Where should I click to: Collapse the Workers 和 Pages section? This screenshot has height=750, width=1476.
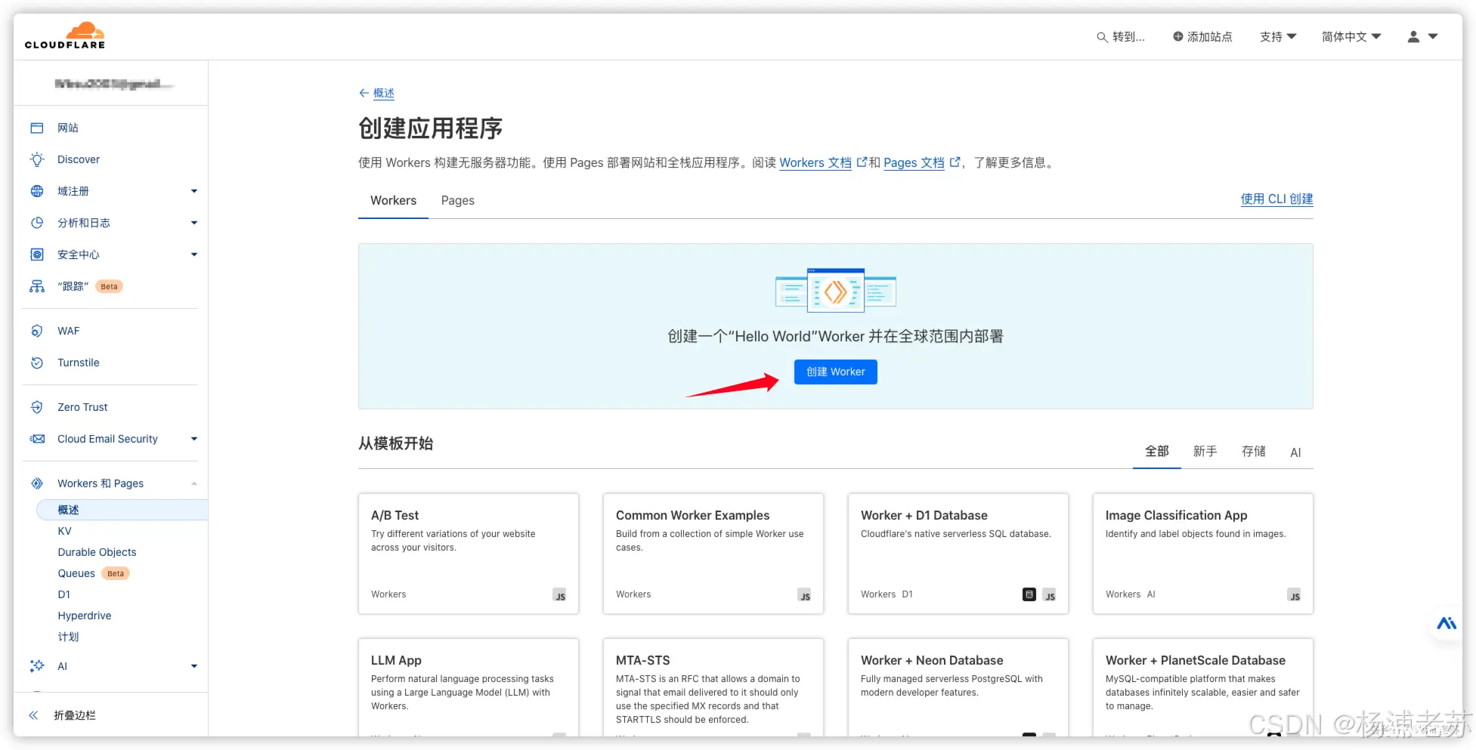click(194, 483)
